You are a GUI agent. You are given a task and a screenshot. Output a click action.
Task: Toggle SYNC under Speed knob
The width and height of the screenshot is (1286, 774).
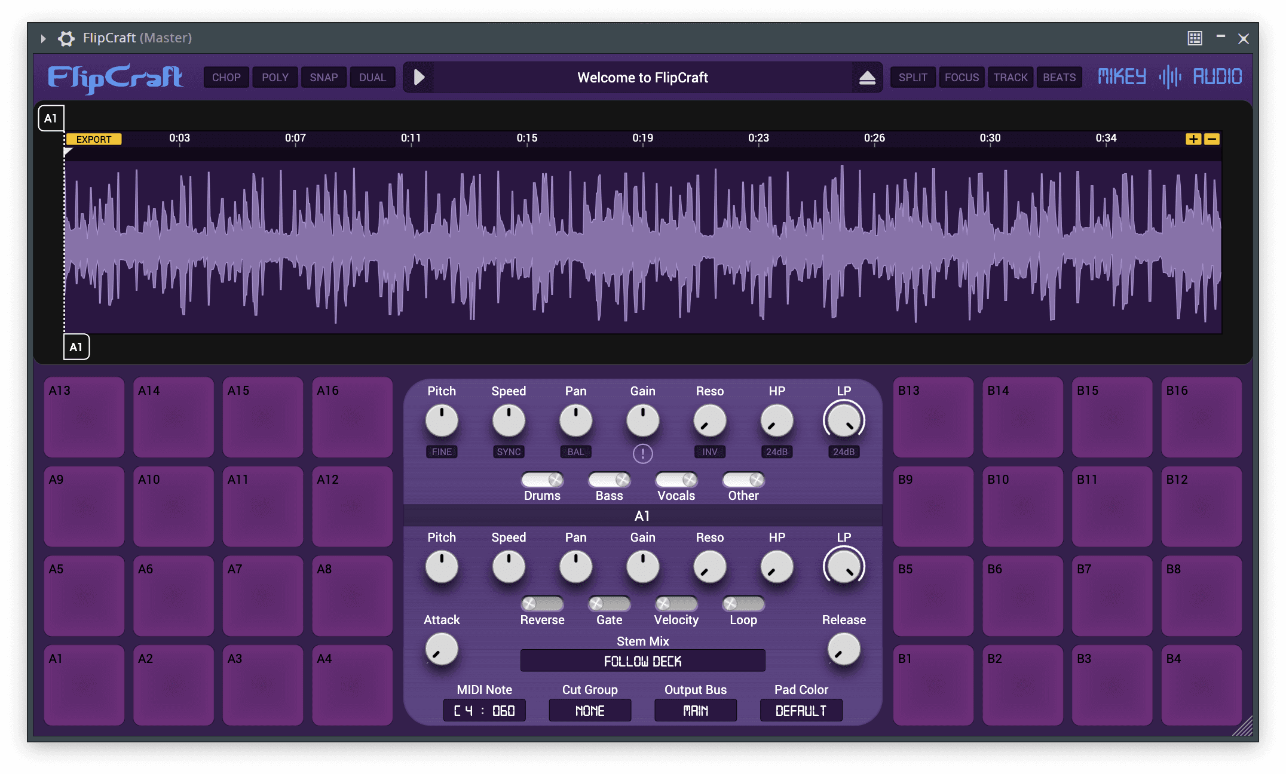pos(509,452)
